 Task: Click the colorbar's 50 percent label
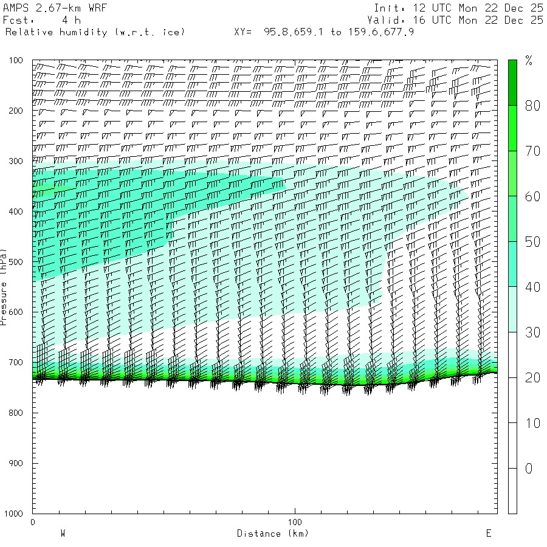point(532,242)
